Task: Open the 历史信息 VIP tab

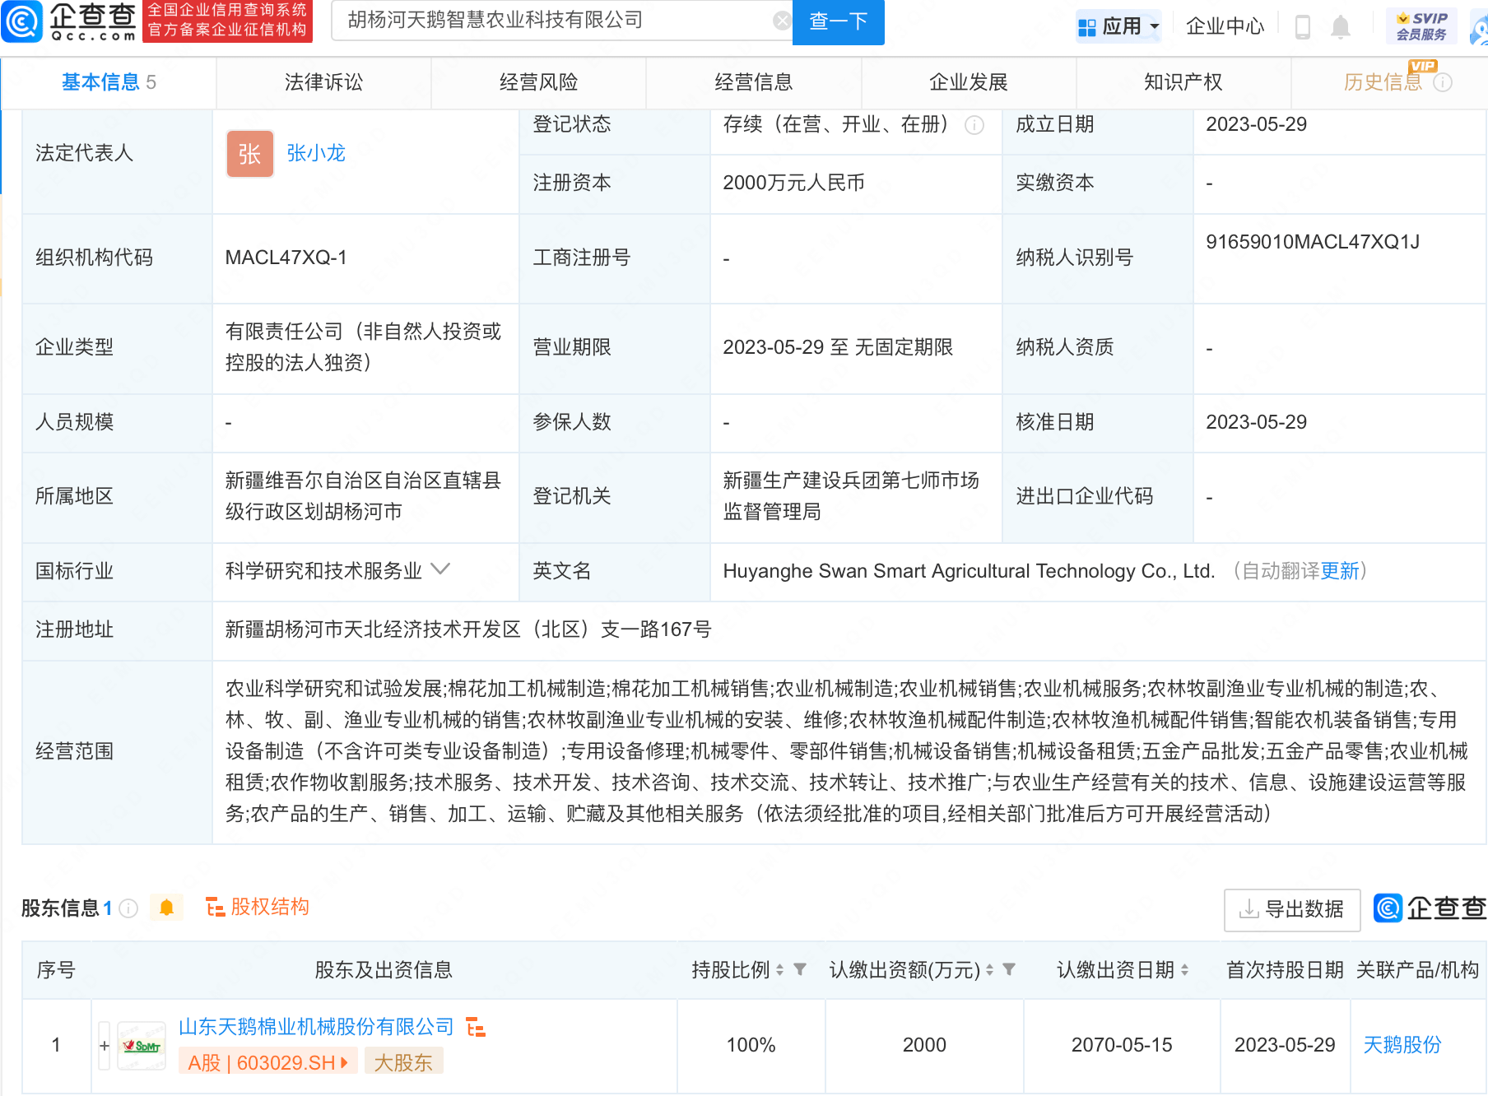Action: tap(1383, 82)
